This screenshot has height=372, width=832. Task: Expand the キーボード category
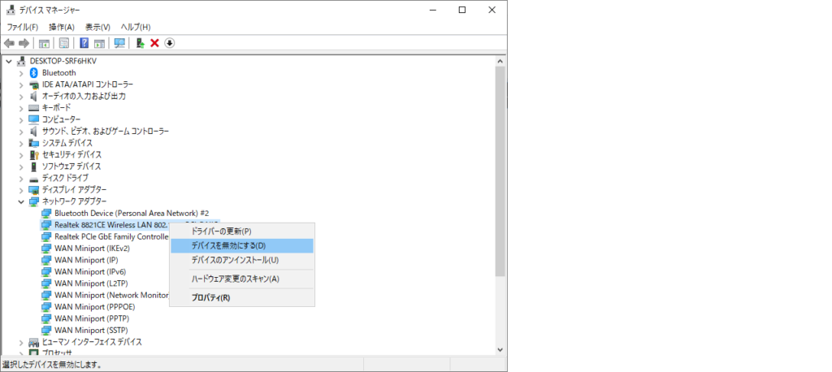[x=21, y=108]
